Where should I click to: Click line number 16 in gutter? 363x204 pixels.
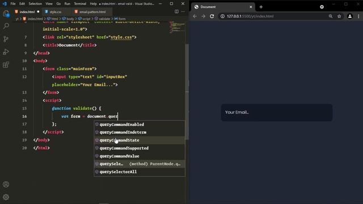click(24, 116)
